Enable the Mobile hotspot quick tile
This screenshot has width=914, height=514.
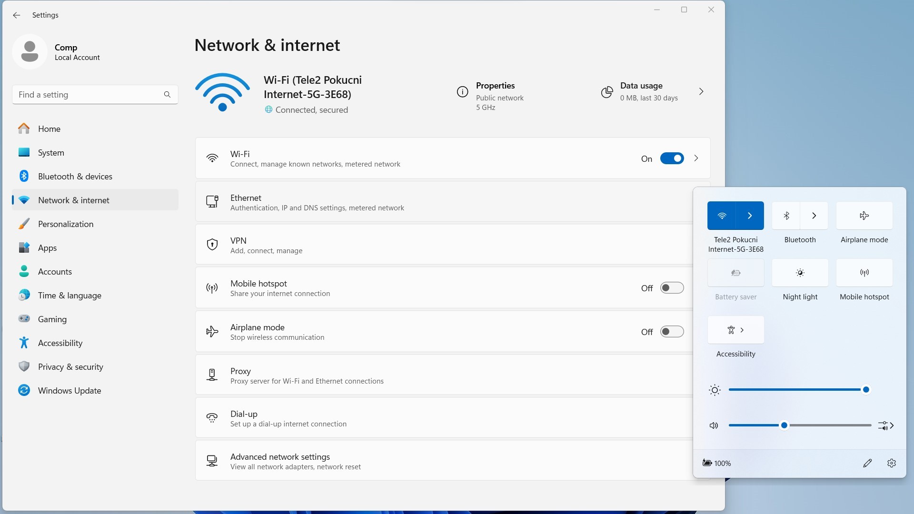coord(864,273)
